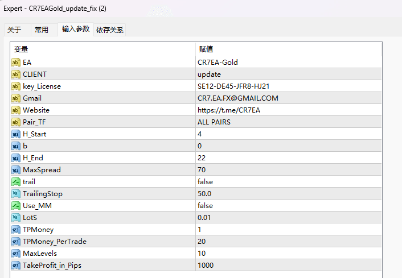Click the integer icon beside TakeProfit_in_Pips

tap(15, 265)
